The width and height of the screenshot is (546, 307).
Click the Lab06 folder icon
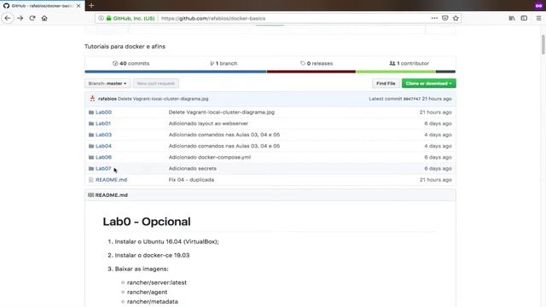91,157
